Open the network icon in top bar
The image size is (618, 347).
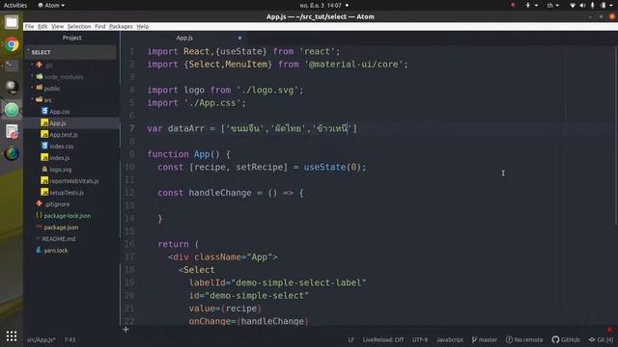click(573, 6)
